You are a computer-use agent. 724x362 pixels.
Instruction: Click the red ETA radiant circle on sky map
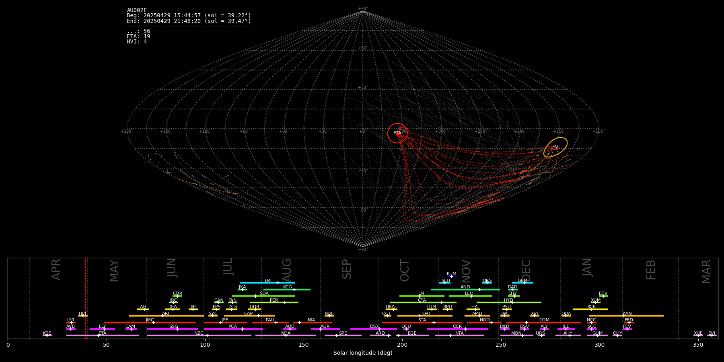(x=397, y=133)
